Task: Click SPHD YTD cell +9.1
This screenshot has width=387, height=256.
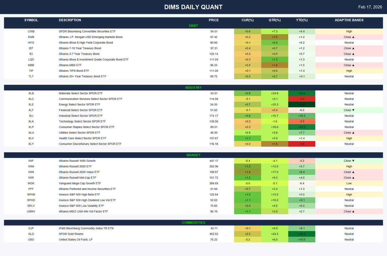Action: 302,200
